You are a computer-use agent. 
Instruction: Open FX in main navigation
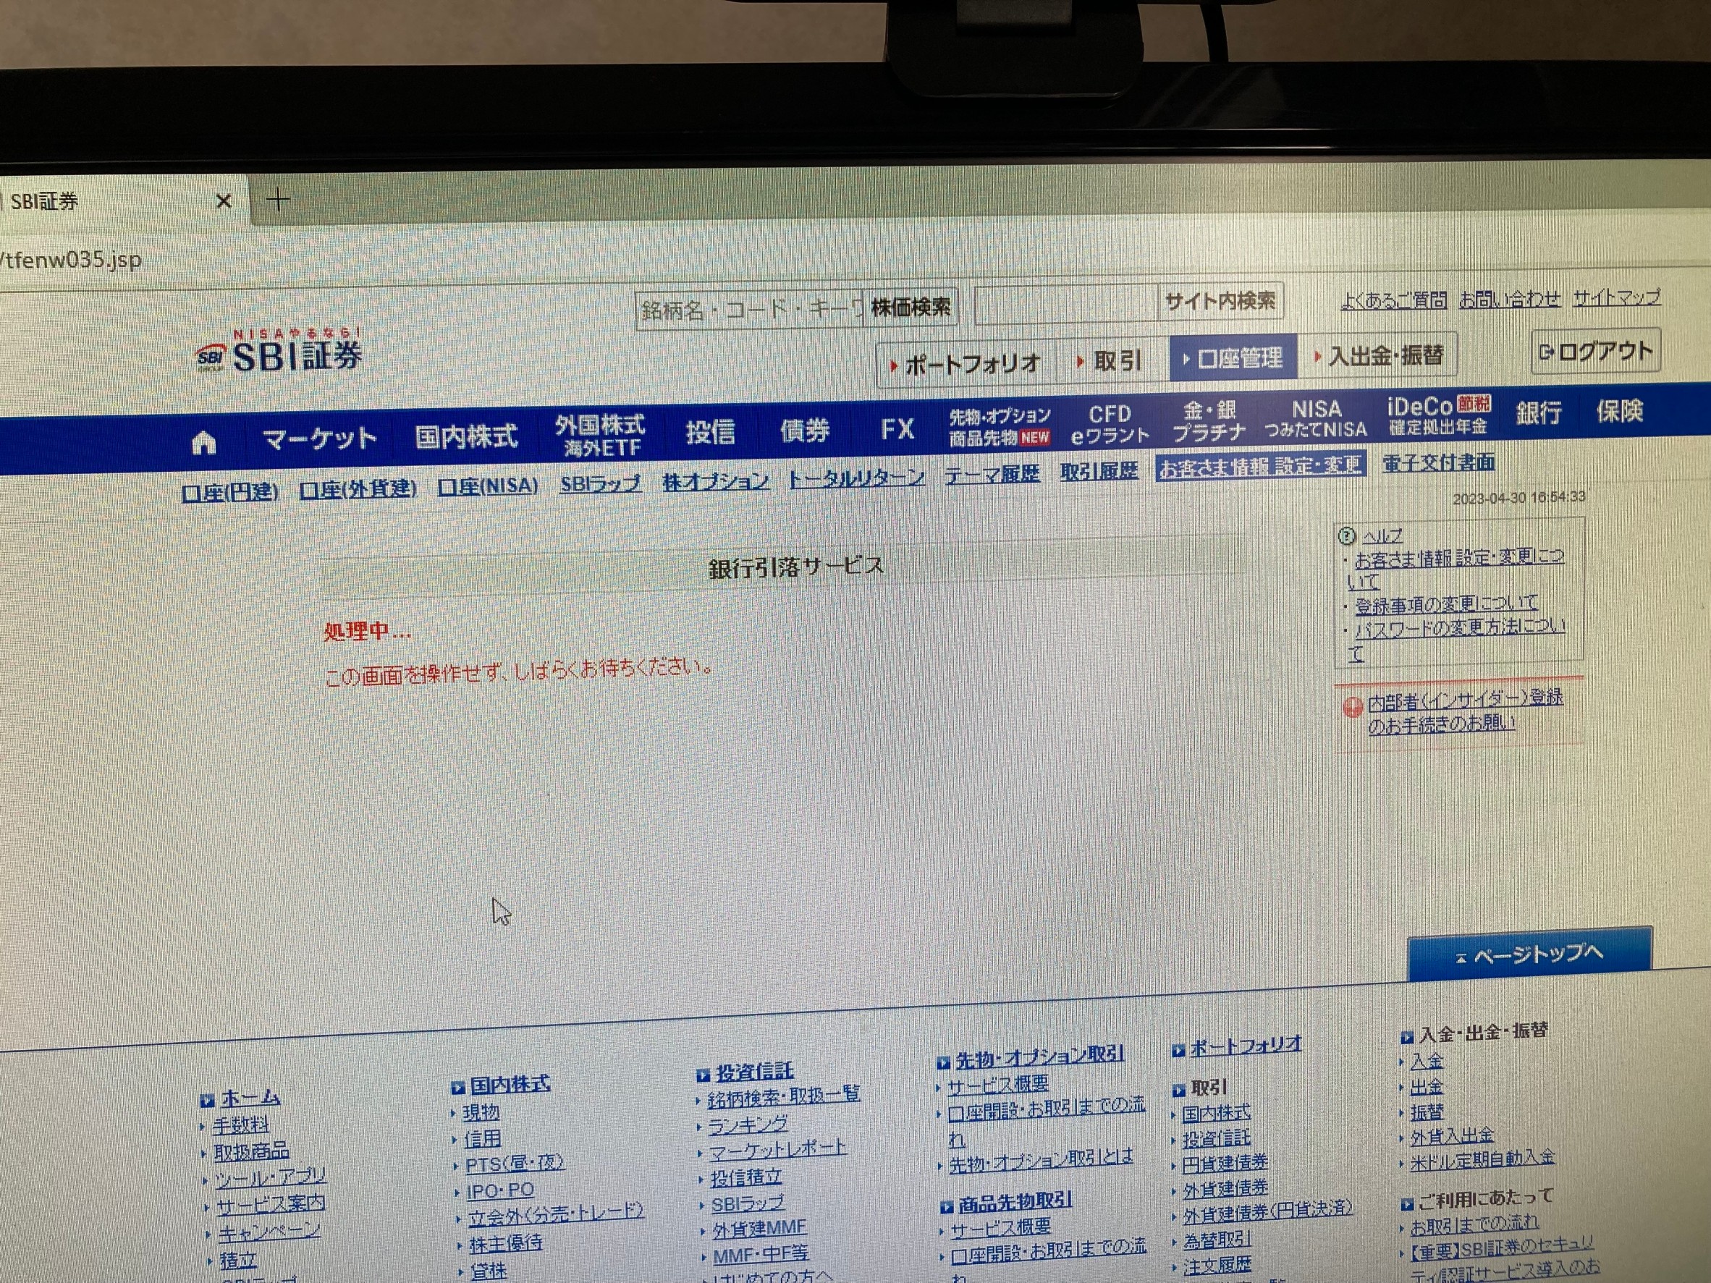click(x=897, y=428)
